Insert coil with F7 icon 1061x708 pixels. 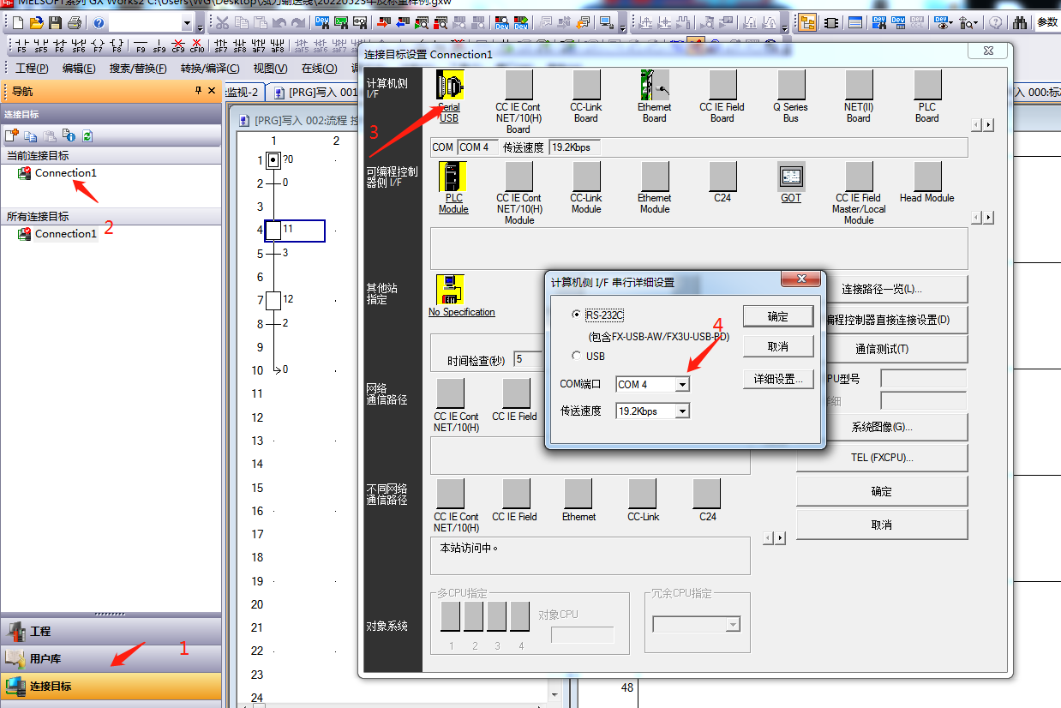pyautogui.click(x=97, y=46)
